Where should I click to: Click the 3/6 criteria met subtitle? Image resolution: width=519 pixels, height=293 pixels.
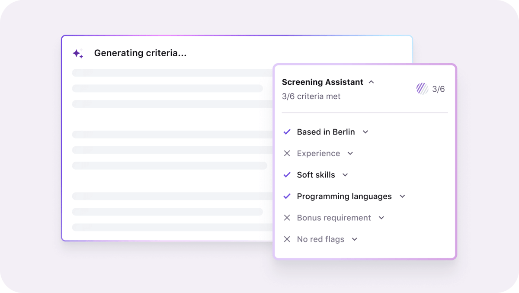tap(311, 97)
